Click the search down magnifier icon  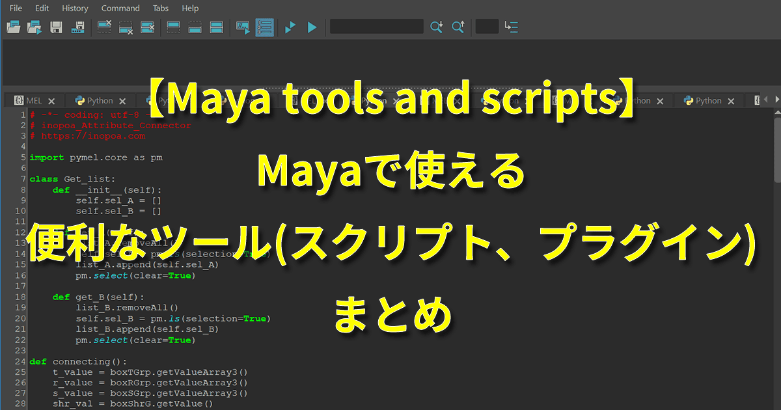tap(436, 27)
